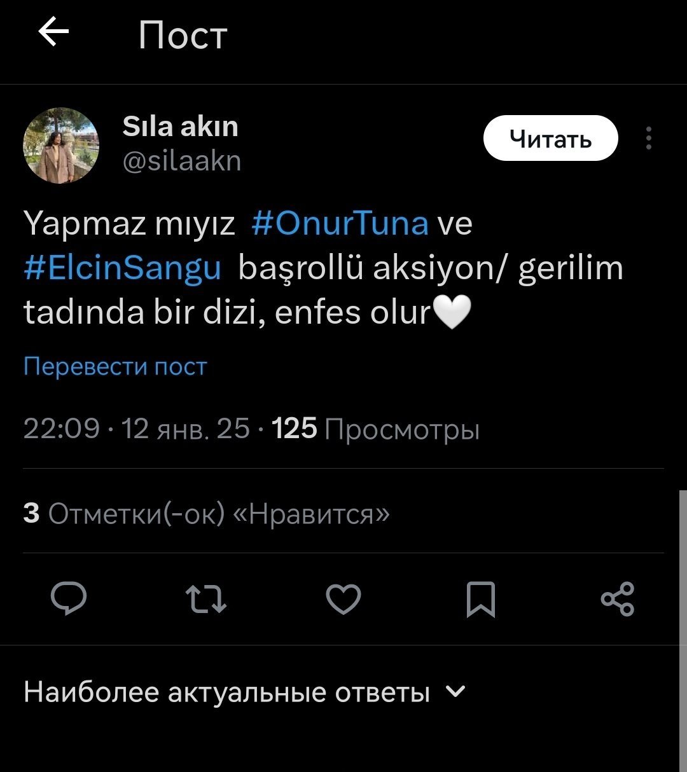Click the post timestamp 22:09 · 12 янв. 25

click(x=137, y=430)
